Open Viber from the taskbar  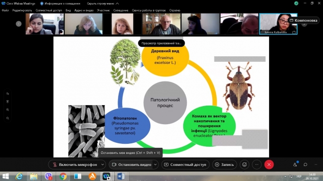tap(48, 176)
